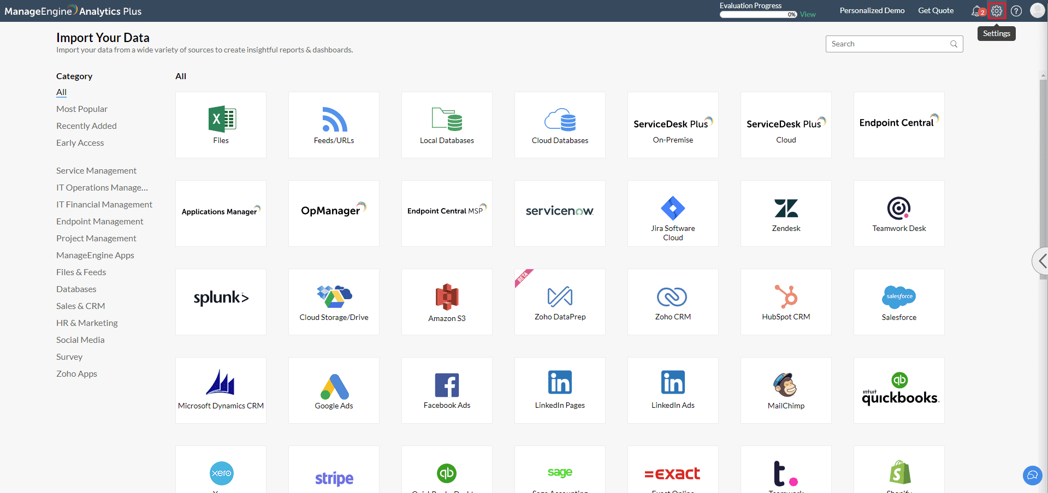Select the All category filter
The width and height of the screenshot is (1048, 493).
pos(61,92)
